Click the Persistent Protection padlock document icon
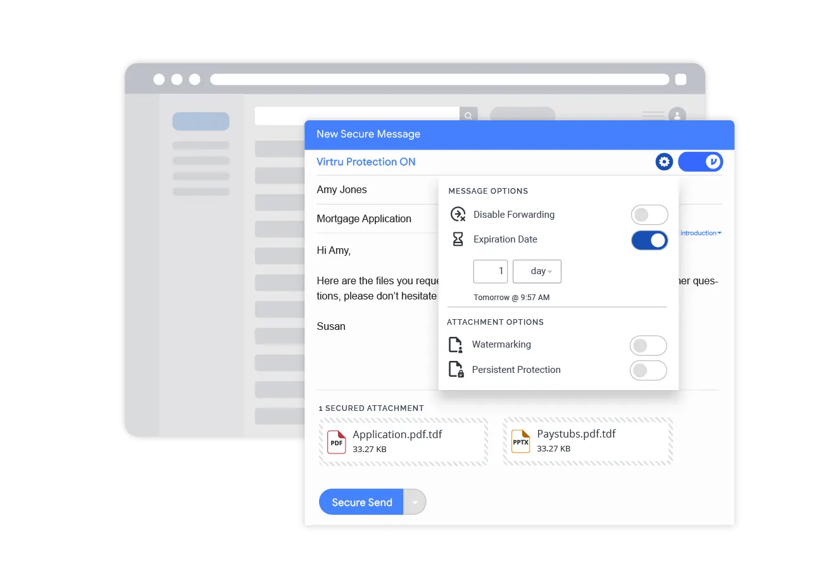 click(x=457, y=370)
